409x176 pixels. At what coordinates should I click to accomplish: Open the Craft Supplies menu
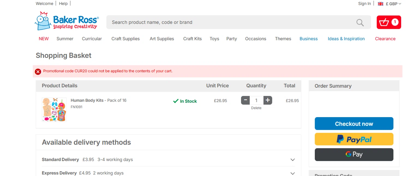pos(125,39)
